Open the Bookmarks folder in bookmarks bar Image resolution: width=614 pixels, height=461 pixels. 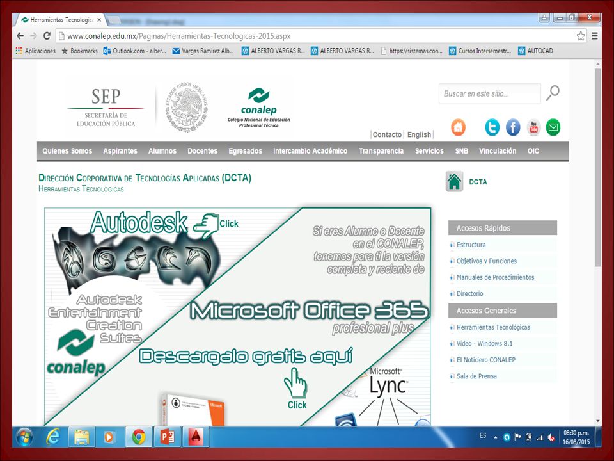pos(79,51)
